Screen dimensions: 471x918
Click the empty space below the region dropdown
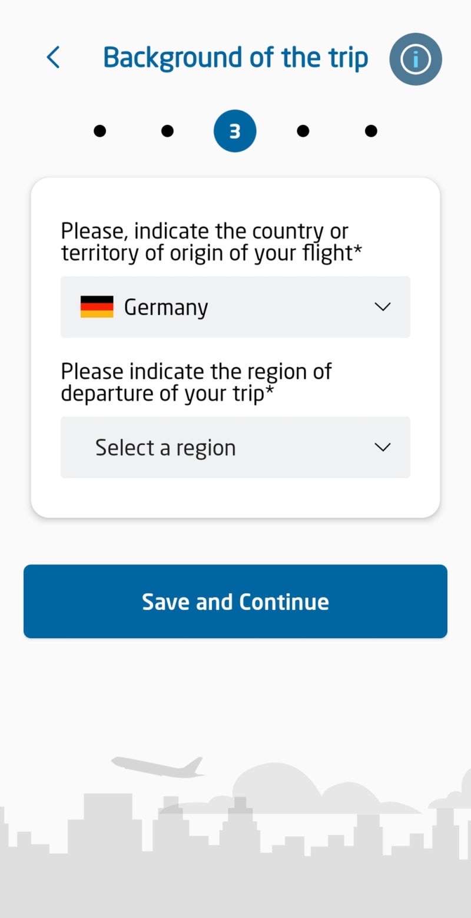tap(235, 498)
